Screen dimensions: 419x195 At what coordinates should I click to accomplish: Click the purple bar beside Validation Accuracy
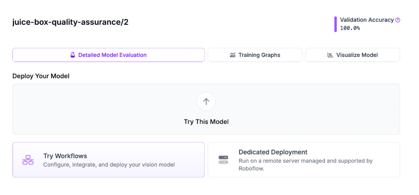click(x=335, y=24)
